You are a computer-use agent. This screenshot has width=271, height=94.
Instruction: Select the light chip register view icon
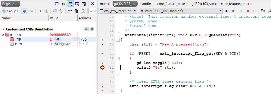tap(31, 11)
